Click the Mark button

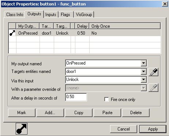pyautogui.click(x=22, y=113)
